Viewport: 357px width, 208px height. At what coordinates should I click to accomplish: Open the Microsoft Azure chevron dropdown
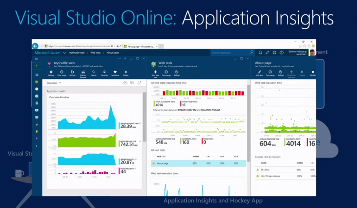64,53
